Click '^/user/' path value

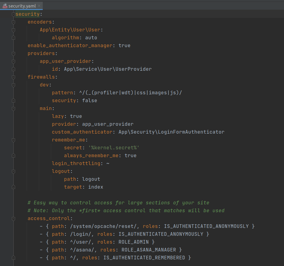tap(80, 242)
